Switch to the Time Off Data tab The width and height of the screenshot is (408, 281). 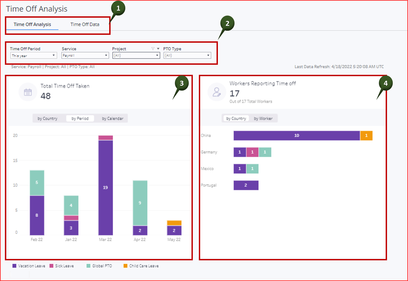pyautogui.click(x=84, y=24)
